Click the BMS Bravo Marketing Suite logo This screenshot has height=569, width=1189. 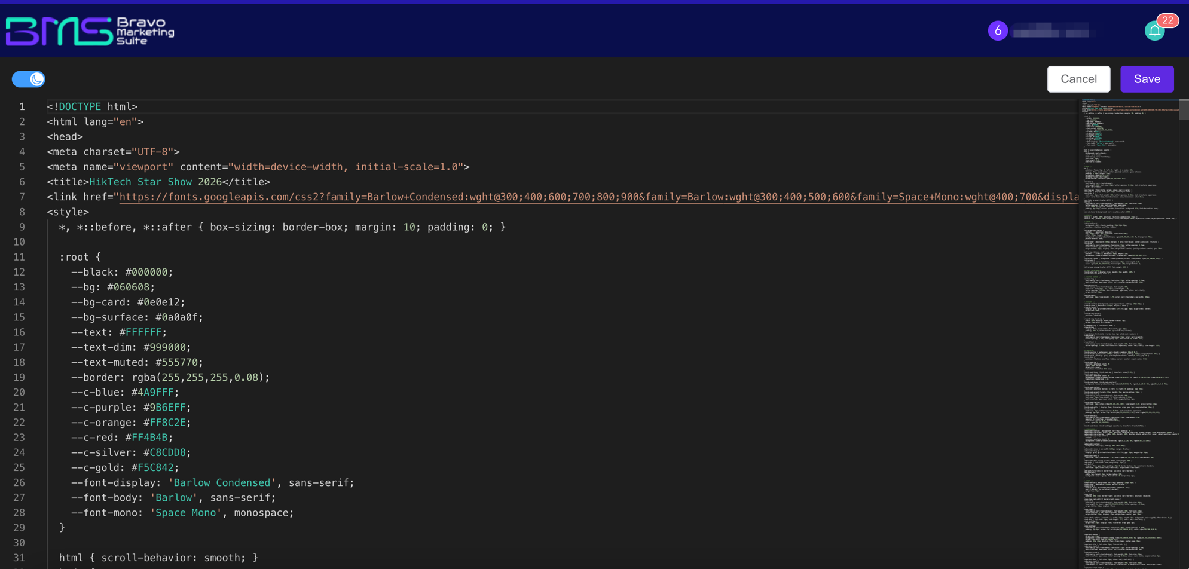(x=90, y=31)
